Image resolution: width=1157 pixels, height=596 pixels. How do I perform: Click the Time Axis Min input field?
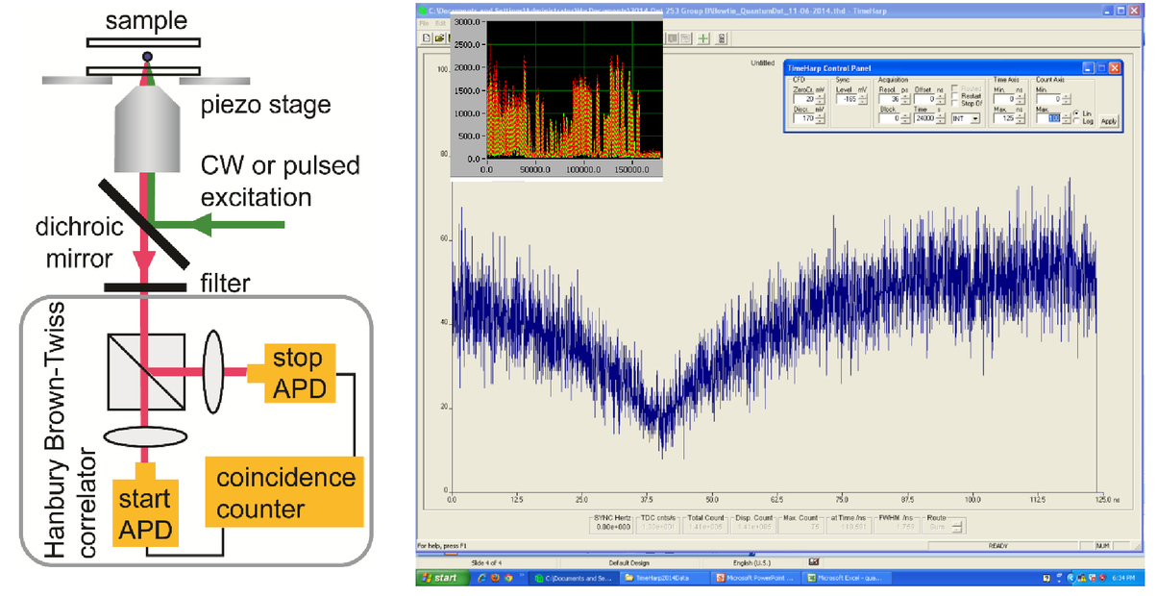[x=1002, y=99]
